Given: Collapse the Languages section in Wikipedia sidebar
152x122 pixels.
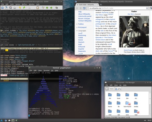Looking at the screenshot, I should pyautogui.click(x=82, y=31).
